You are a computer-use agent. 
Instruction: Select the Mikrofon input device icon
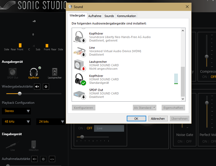pyautogui.click(x=34, y=144)
